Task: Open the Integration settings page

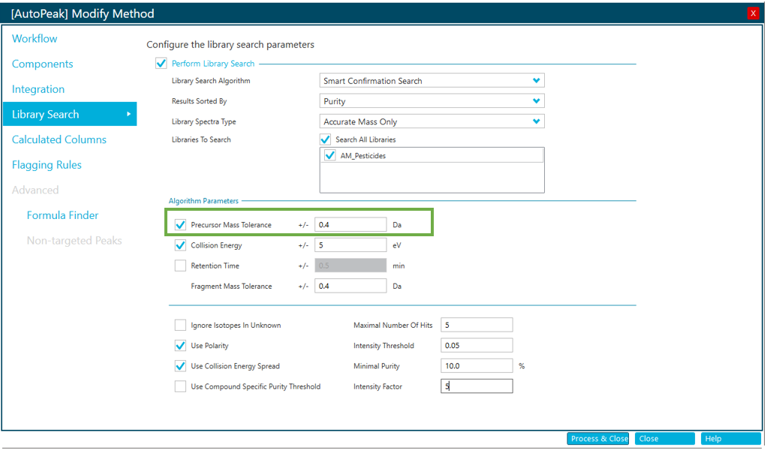Action: pyautogui.click(x=38, y=89)
